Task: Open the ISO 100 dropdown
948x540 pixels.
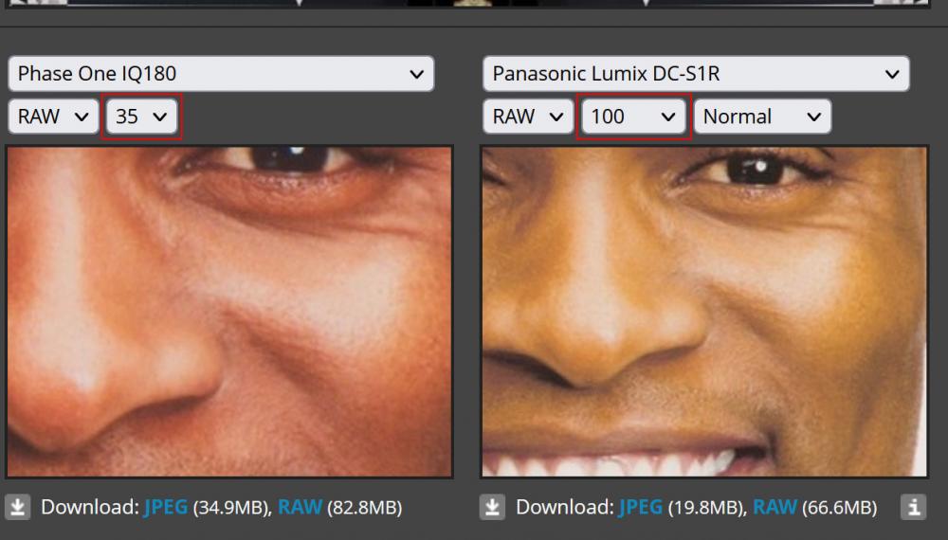Action: pyautogui.click(x=633, y=116)
